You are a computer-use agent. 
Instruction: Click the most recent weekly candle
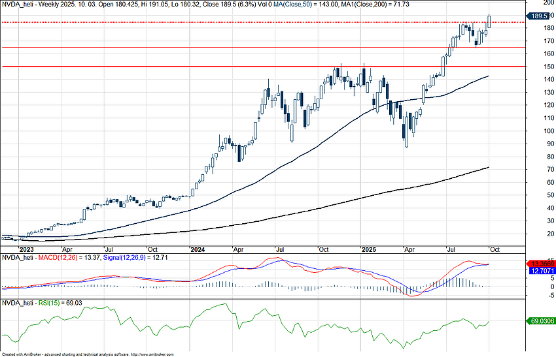pyautogui.click(x=489, y=22)
